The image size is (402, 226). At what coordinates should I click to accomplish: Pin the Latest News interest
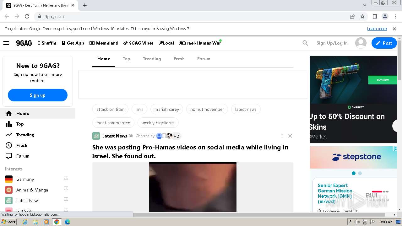[66, 200]
